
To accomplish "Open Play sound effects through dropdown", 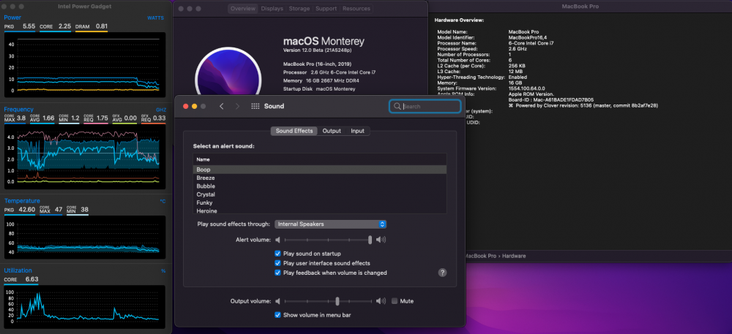I will coord(331,224).
